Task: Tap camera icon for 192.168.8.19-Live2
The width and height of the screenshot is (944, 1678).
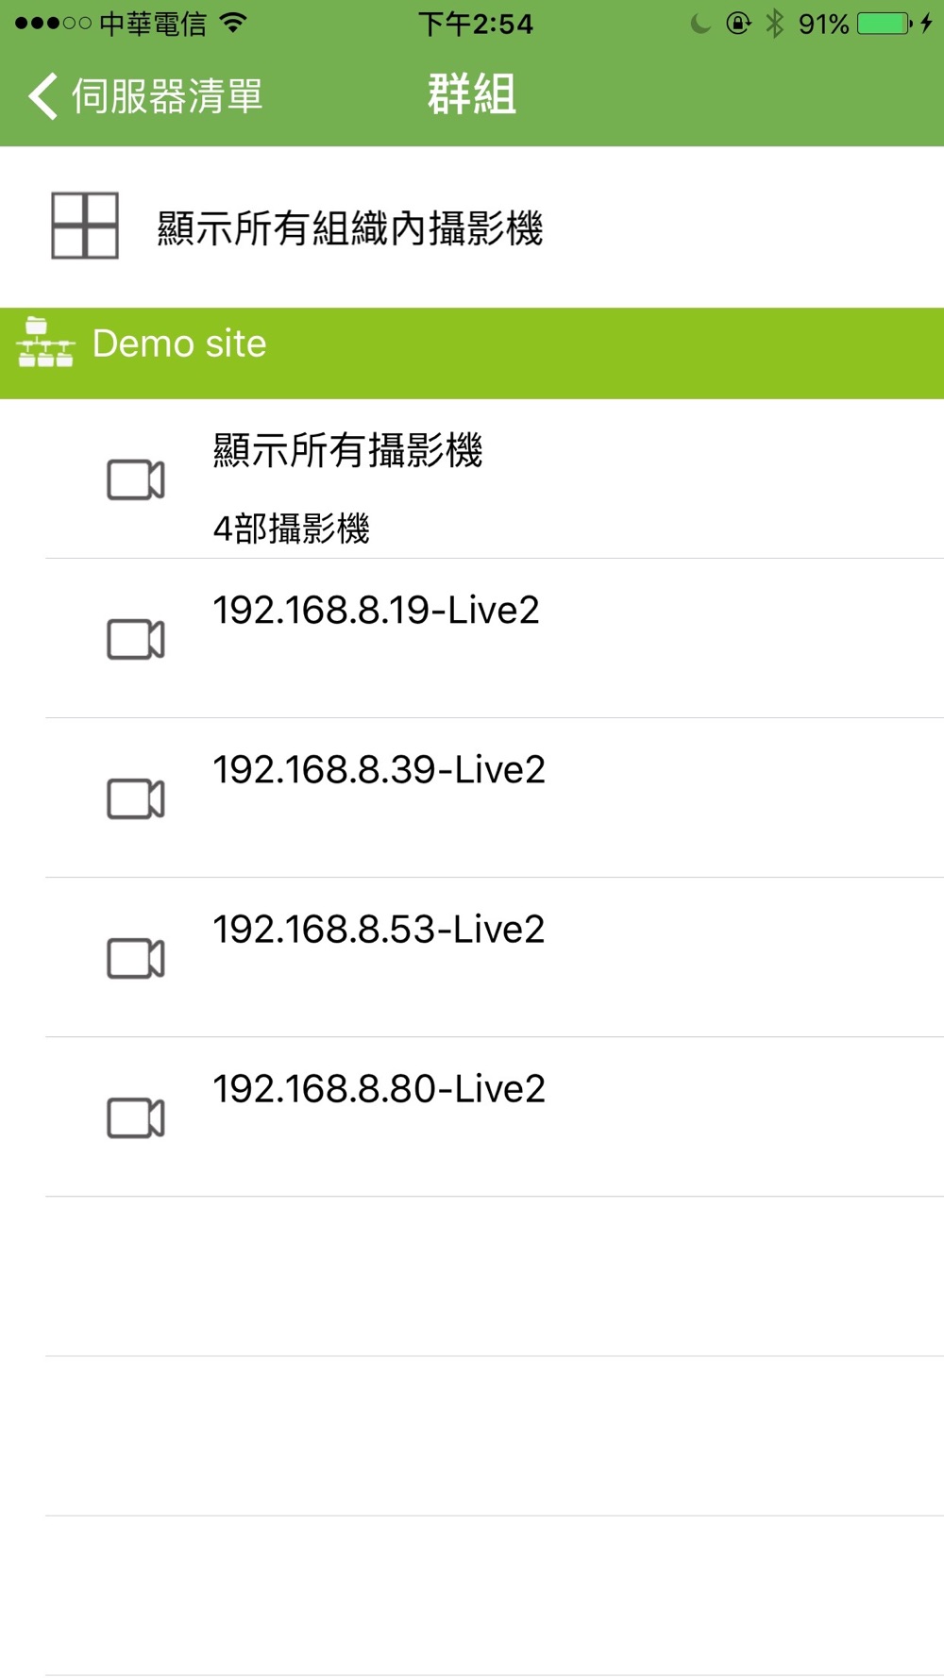Action: coord(136,640)
